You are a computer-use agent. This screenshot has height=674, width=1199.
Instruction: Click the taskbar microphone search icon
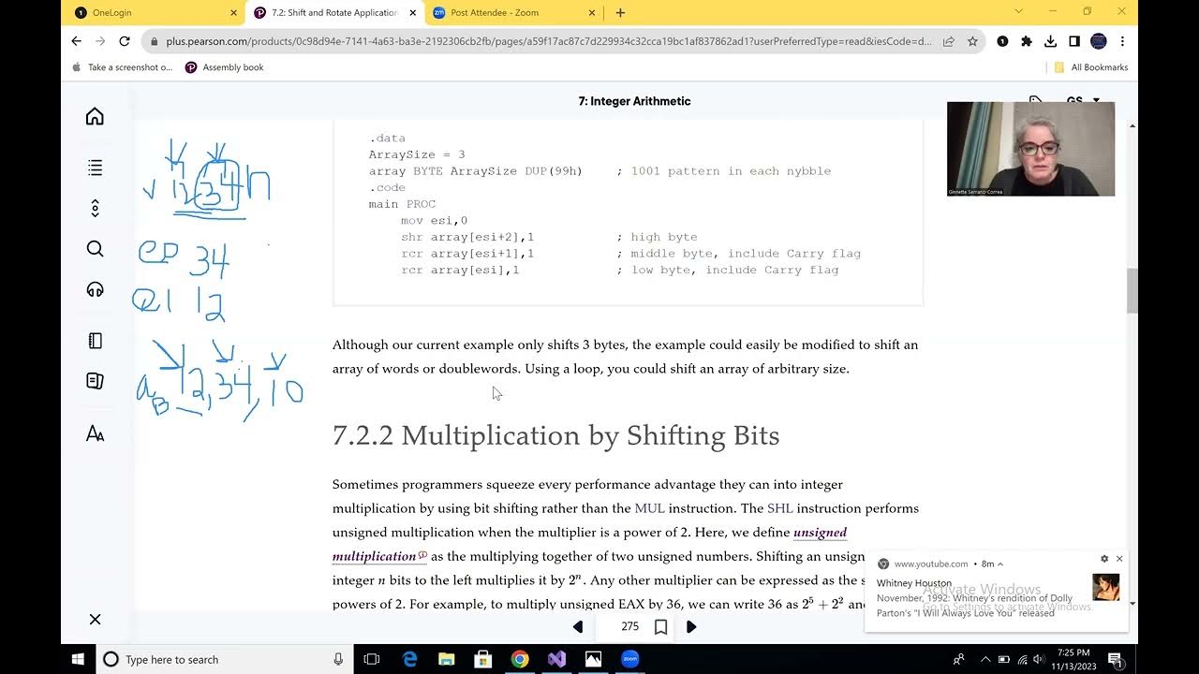click(338, 659)
